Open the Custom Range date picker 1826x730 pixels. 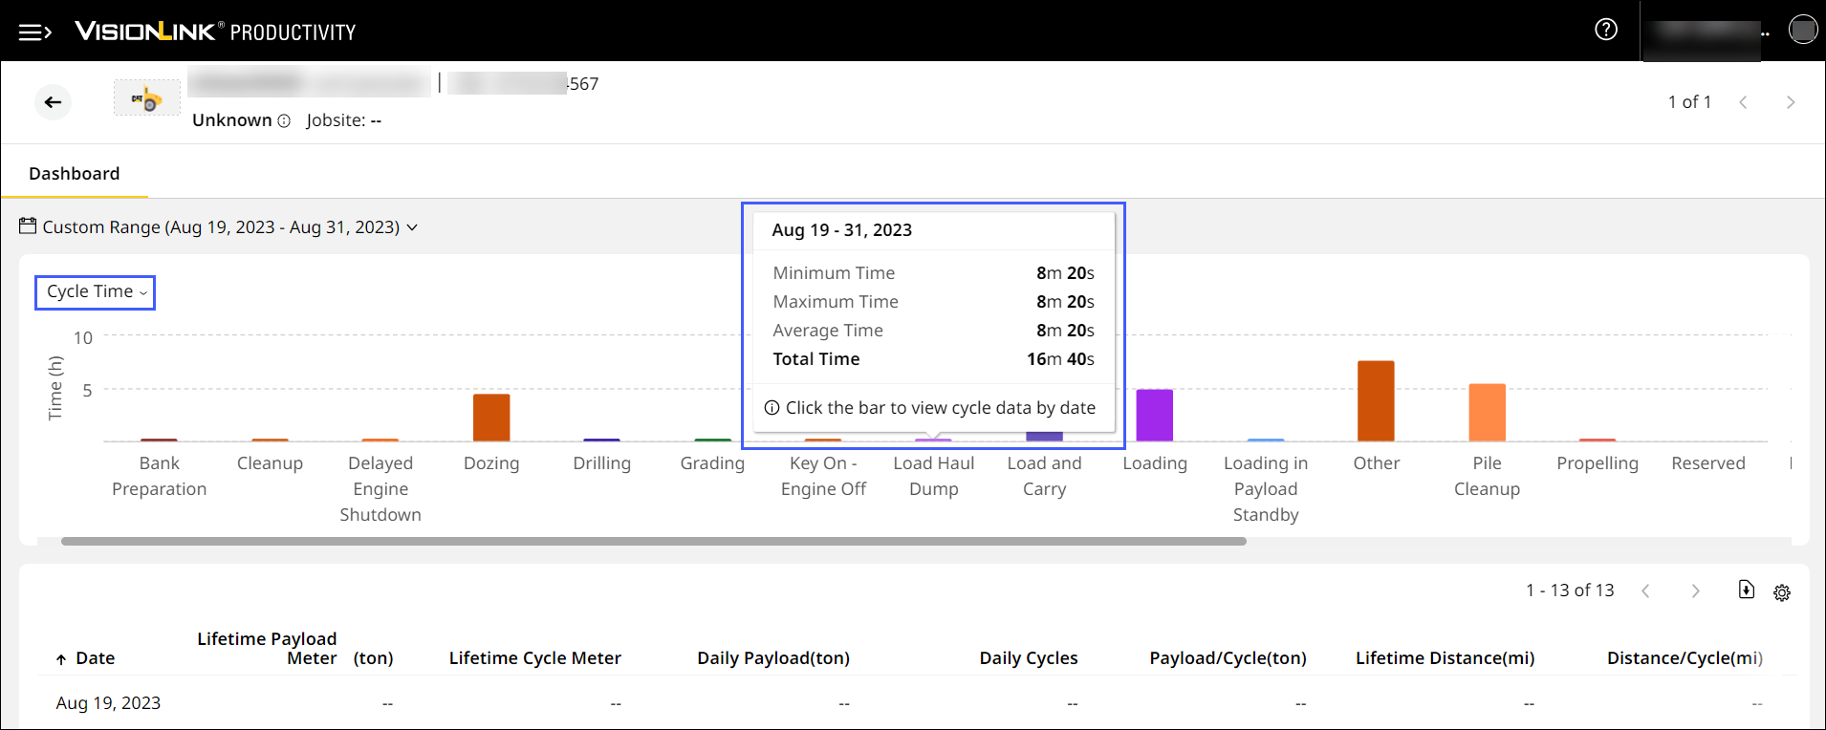tap(220, 227)
